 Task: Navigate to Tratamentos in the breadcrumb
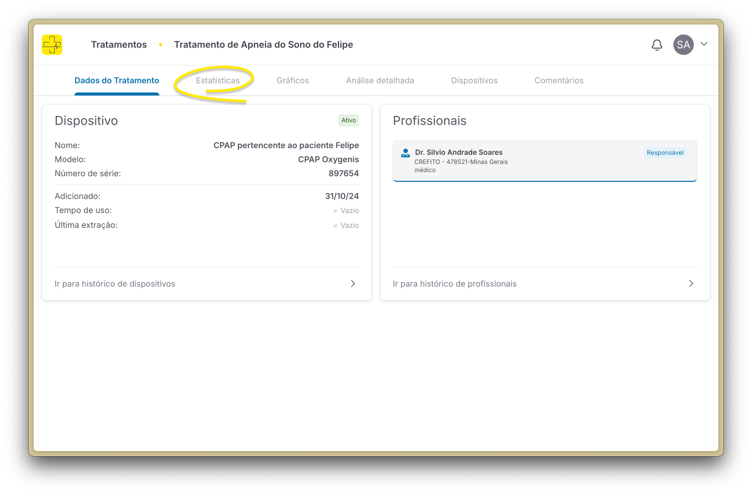pos(119,45)
